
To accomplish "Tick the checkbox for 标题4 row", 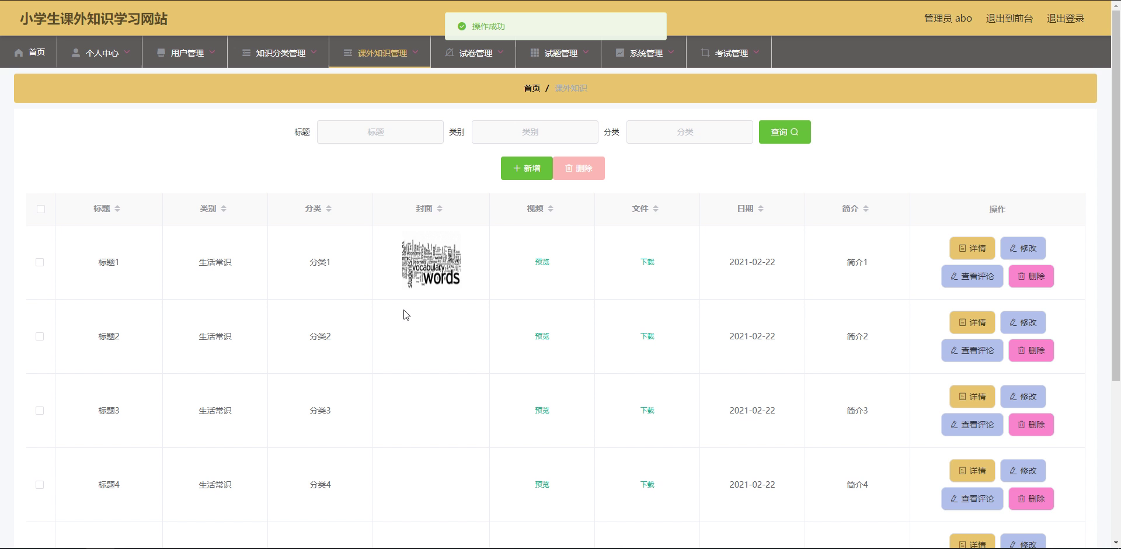I will 40,485.
